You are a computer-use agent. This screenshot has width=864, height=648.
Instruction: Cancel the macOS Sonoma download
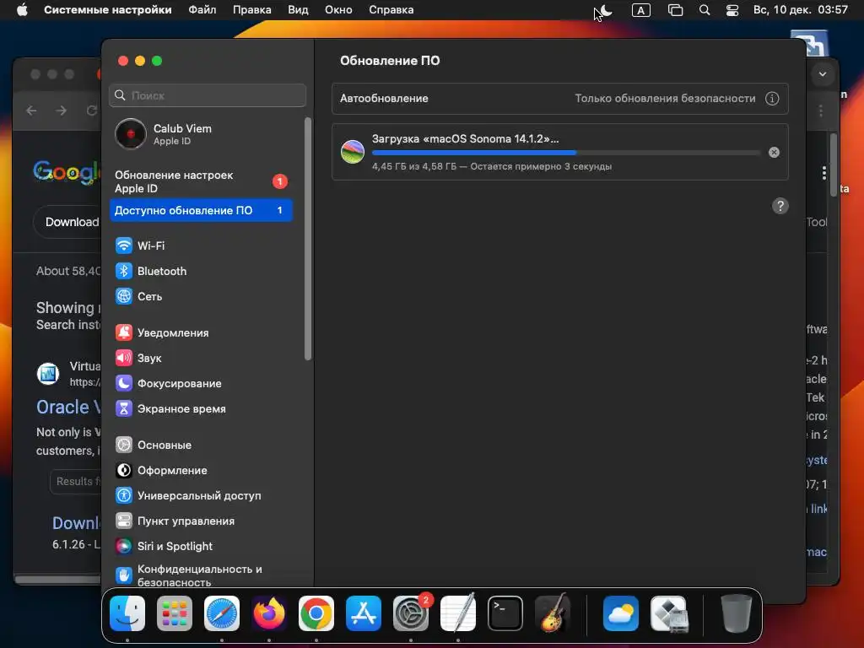click(774, 153)
